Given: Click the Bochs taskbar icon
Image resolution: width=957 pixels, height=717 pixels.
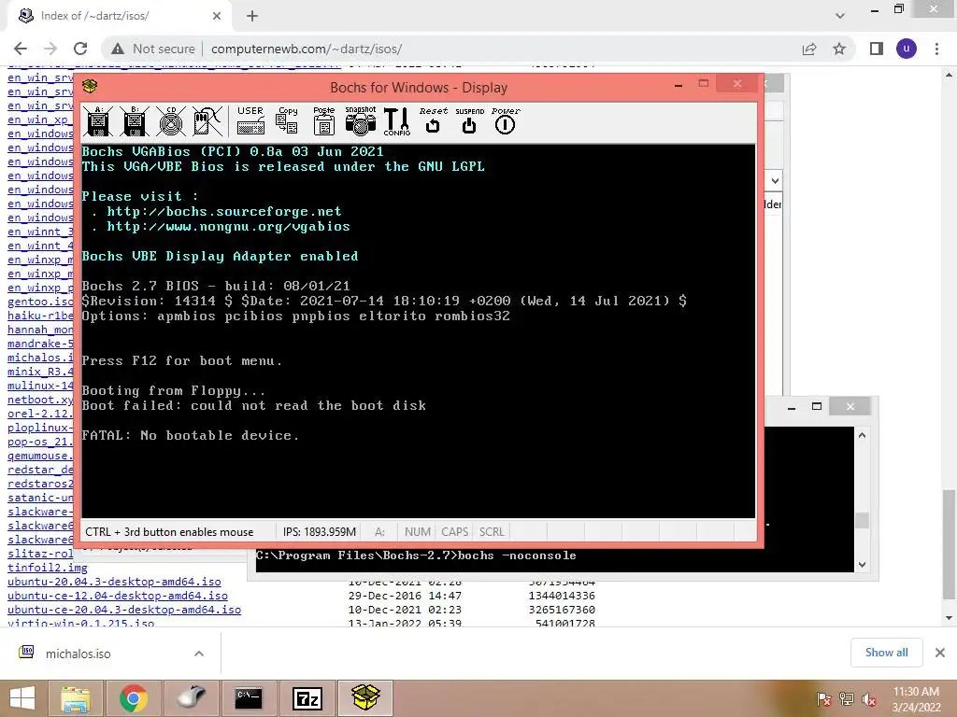Looking at the screenshot, I should (365, 698).
